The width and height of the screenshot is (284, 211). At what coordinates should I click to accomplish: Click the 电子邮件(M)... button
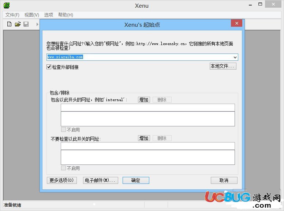click(x=101, y=180)
